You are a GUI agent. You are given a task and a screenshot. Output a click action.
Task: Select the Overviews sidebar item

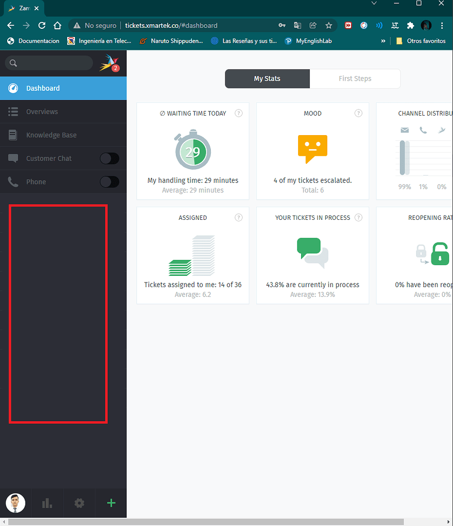pyautogui.click(x=42, y=111)
